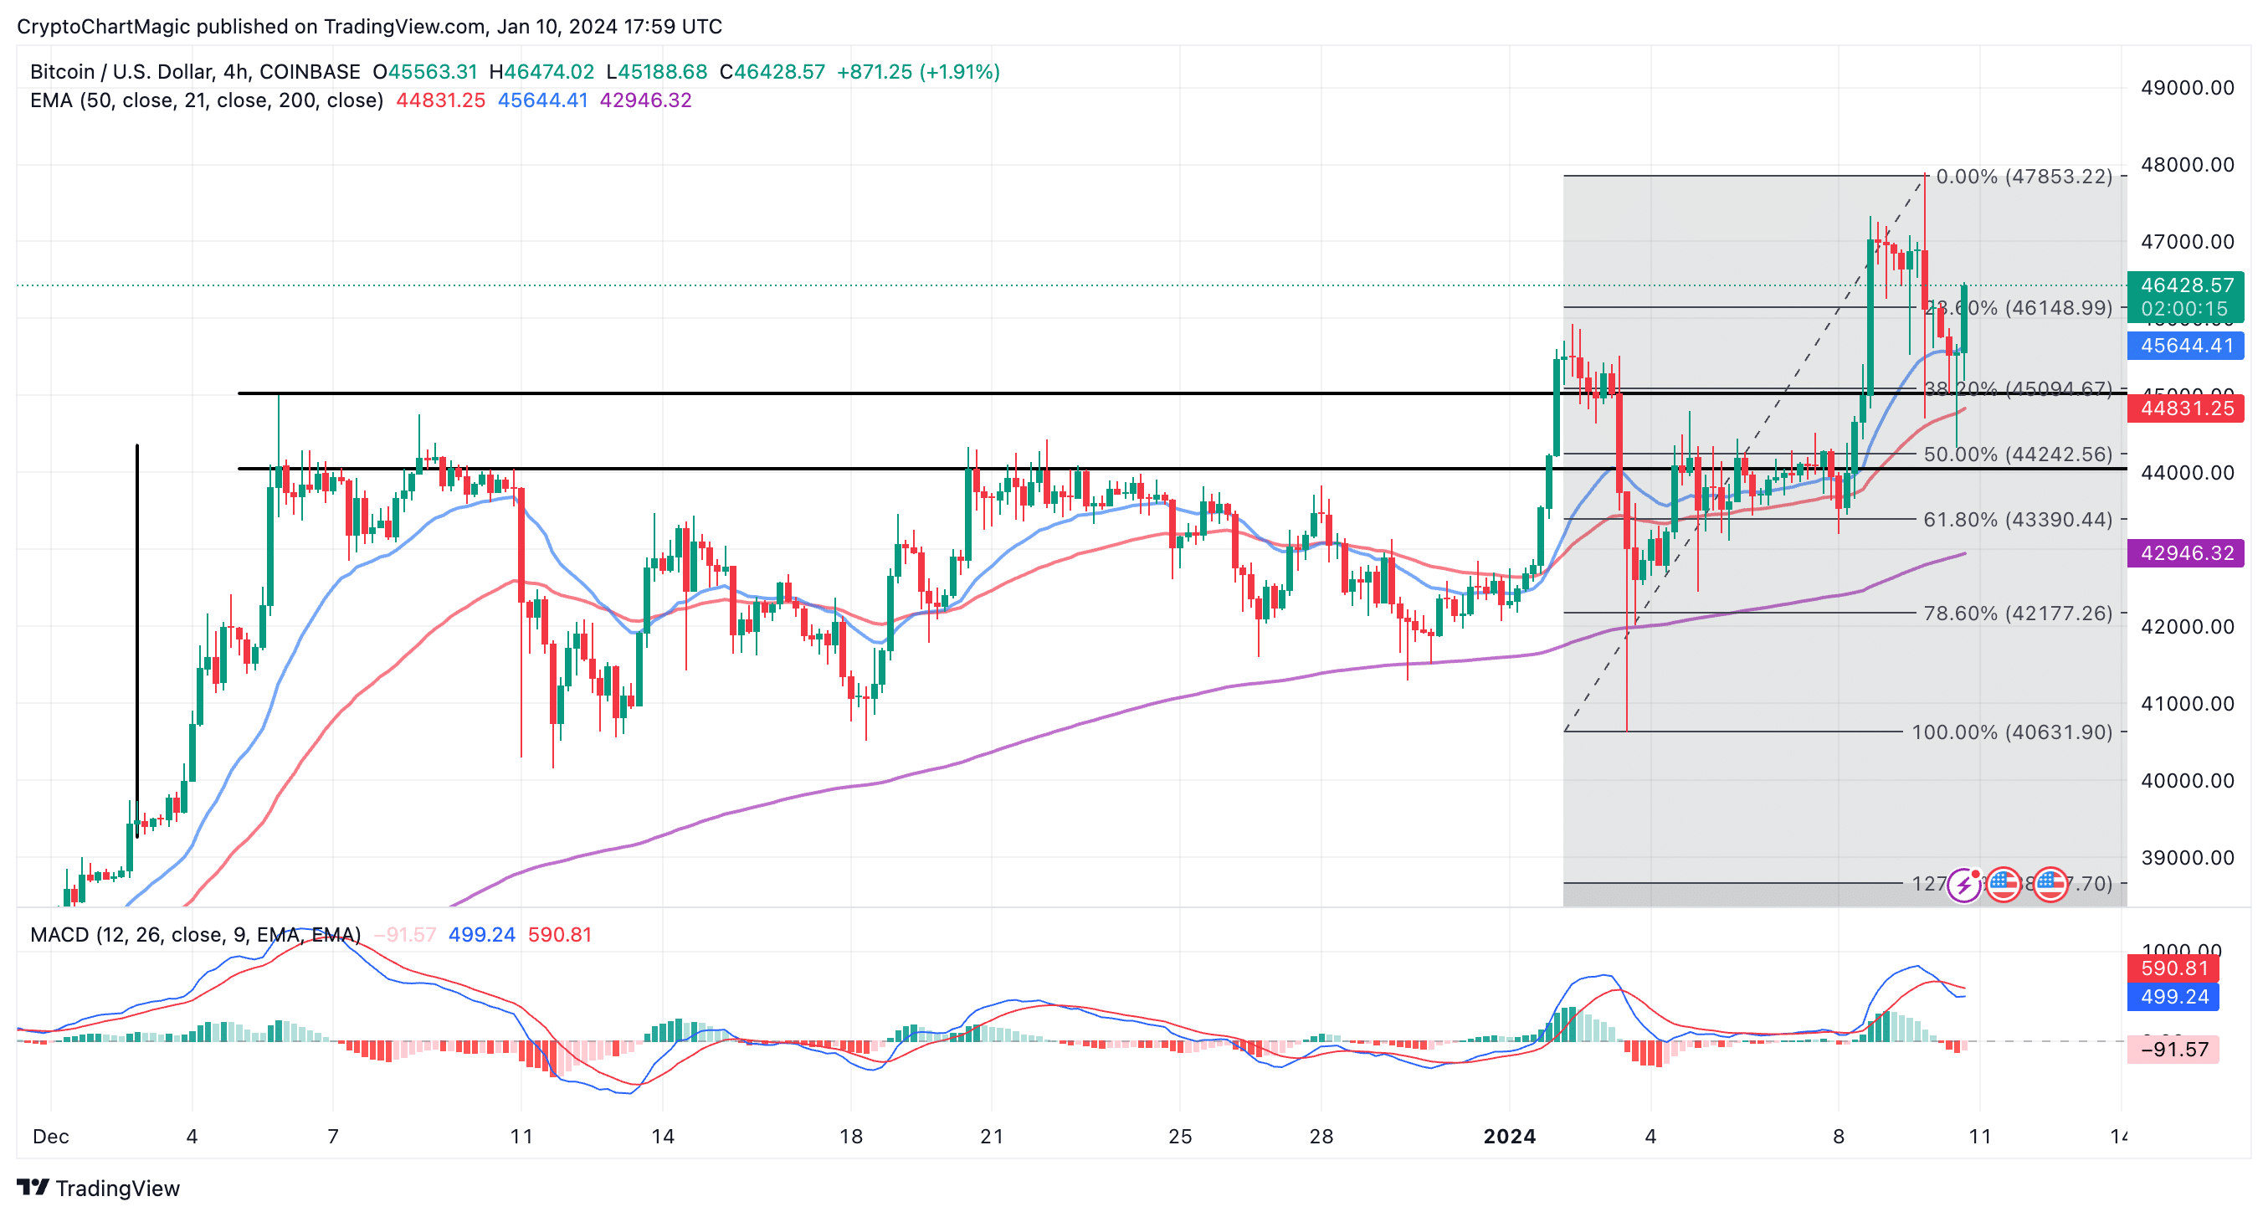Screen dimensions: 2268x1217
Task: Click the TradingView logo at bottom left
Action: pyautogui.click(x=98, y=1188)
